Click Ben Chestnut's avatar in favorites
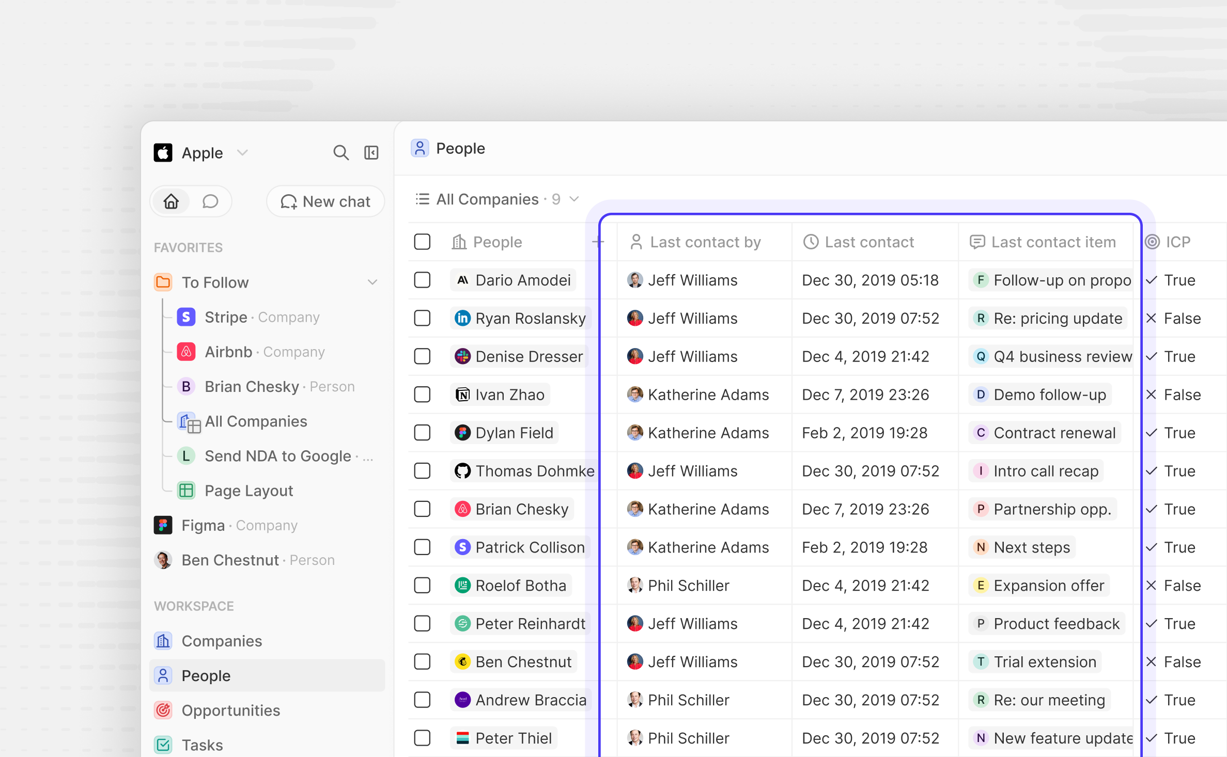Screen dimensions: 1227x757 163,560
